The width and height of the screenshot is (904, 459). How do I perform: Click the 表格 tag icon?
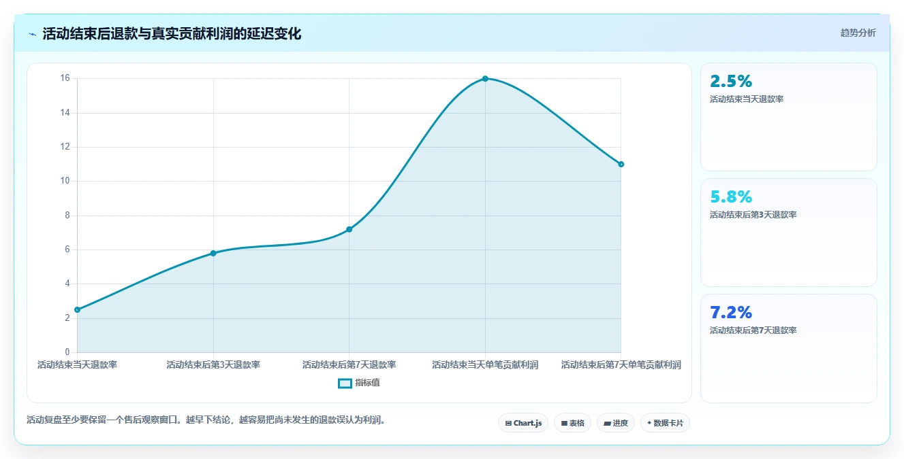click(564, 423)
